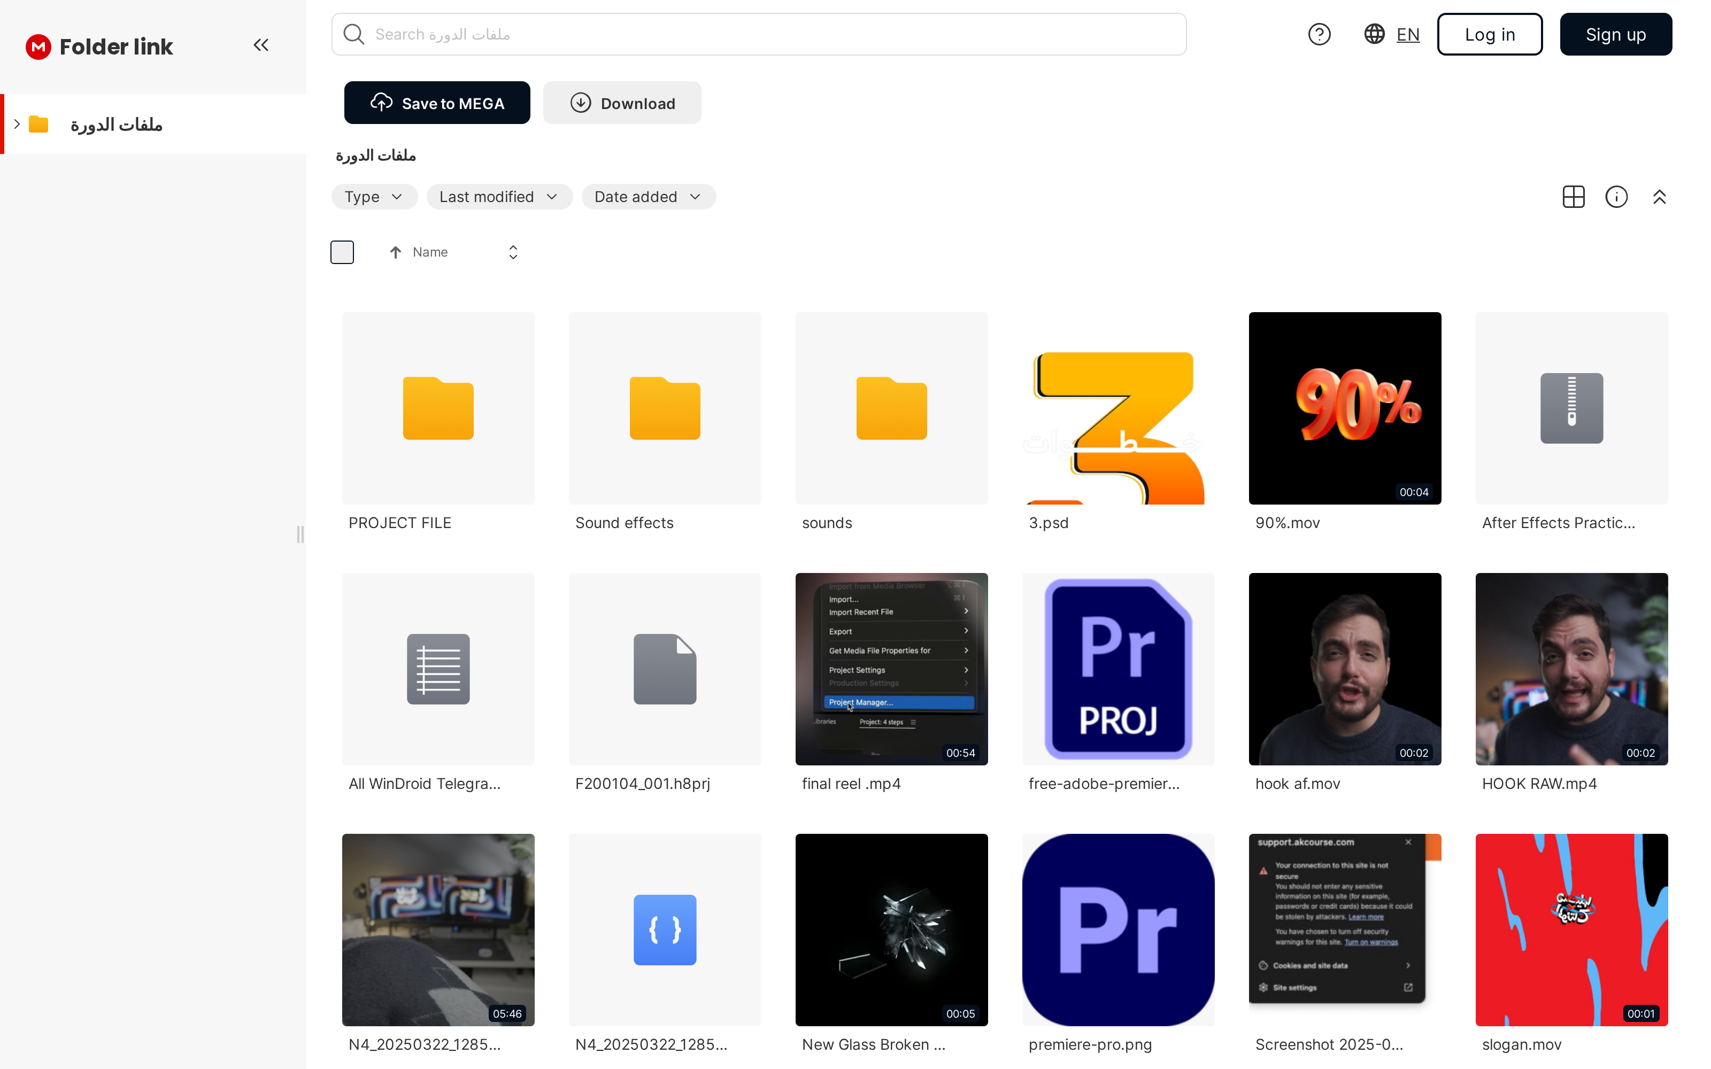Toggle the select-all checkbox
Screen dimensions: 1711x1069
(342, 252)
